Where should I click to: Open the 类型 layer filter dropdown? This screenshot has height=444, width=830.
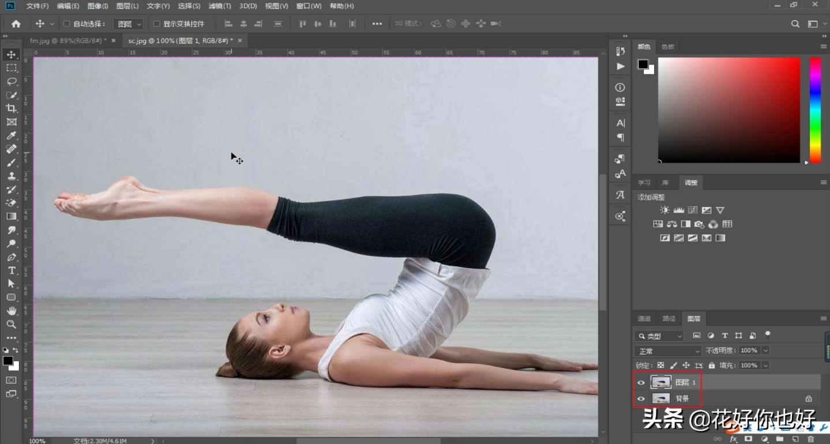tap(659, 336)
